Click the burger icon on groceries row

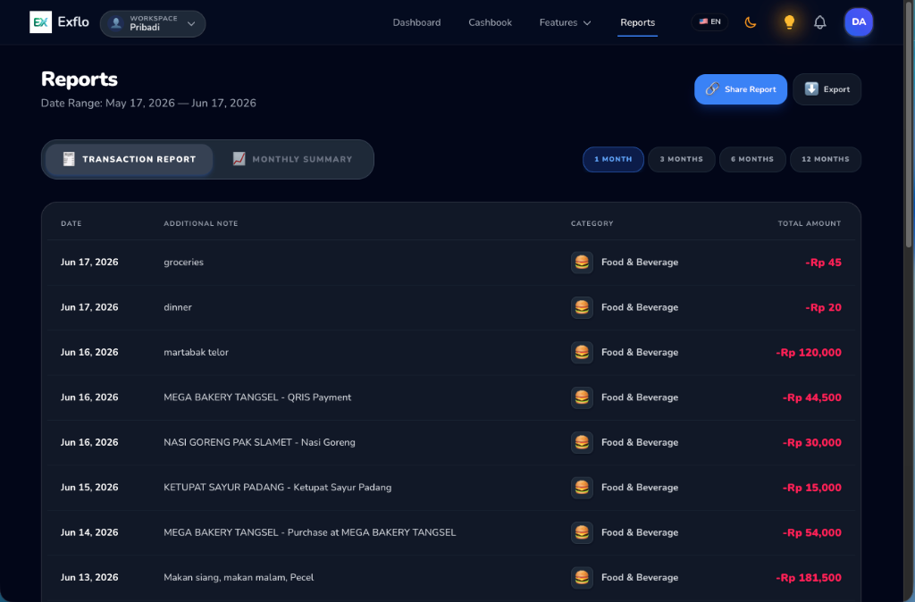coord(582,263)
